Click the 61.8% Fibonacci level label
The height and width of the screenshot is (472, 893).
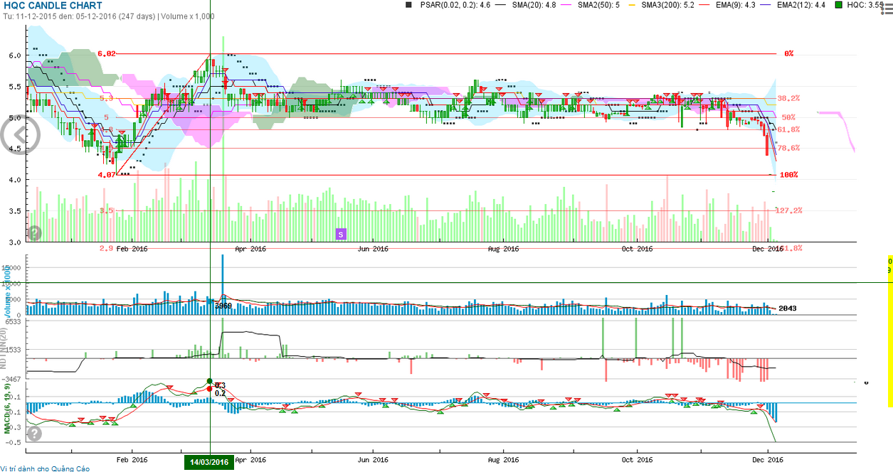pos(788,129)
